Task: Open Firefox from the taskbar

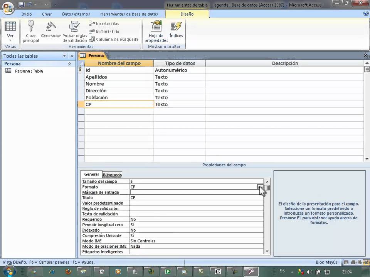Action: point(68,272)
